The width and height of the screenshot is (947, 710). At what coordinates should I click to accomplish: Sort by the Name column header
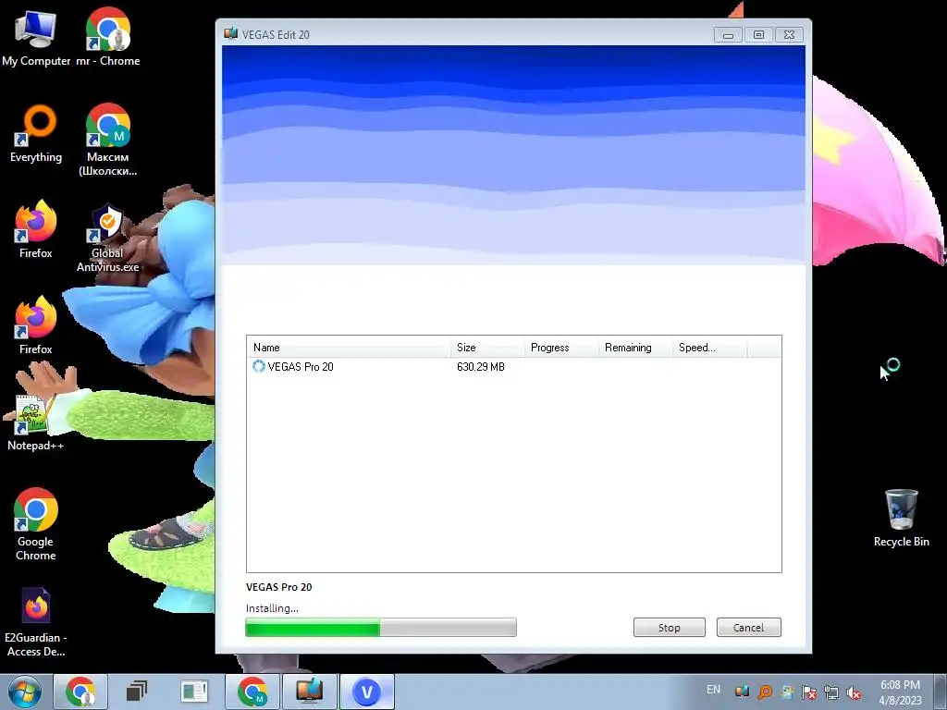click(349, 348)
